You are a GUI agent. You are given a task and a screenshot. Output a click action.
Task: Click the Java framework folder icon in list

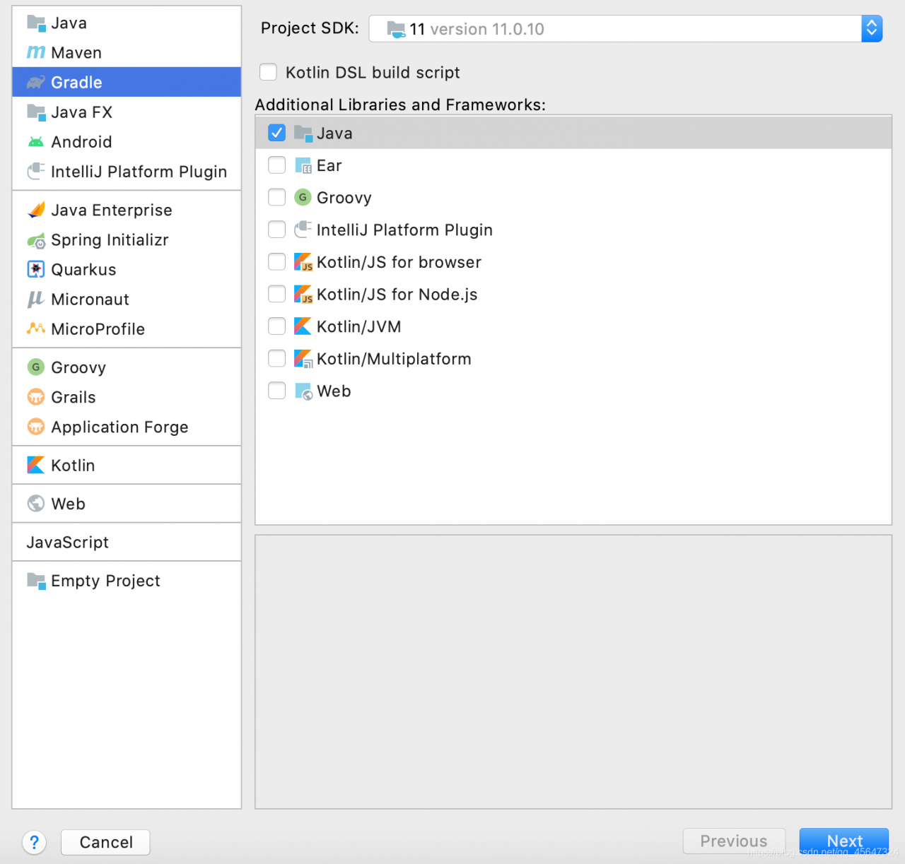(x=303, y=134)
